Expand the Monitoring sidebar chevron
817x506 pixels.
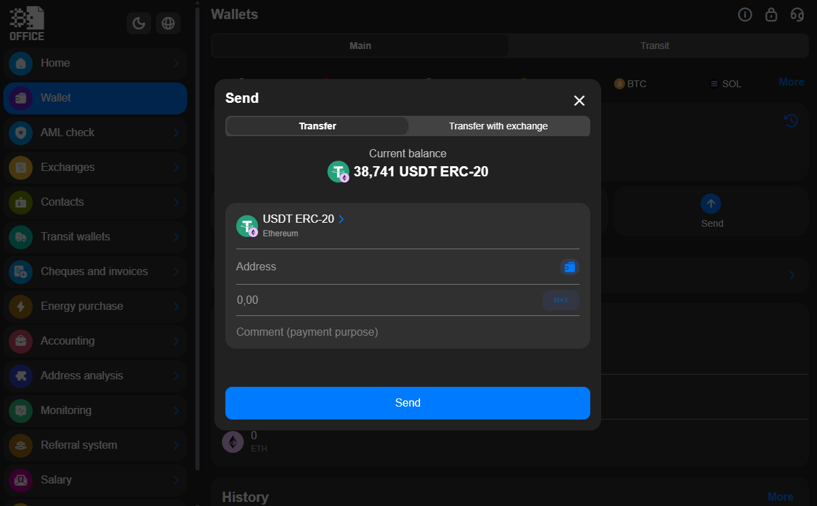pos(176,410)
